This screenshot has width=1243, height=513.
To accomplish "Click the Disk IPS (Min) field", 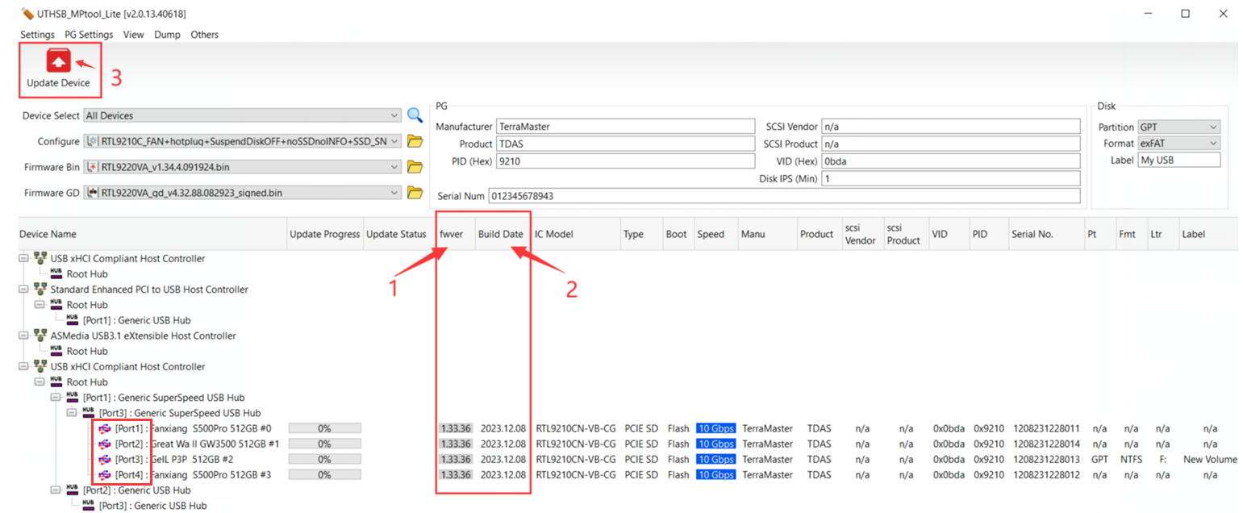I will point(950,178).
